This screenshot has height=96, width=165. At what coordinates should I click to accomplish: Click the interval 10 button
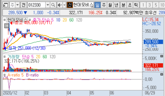pos(162,5)
